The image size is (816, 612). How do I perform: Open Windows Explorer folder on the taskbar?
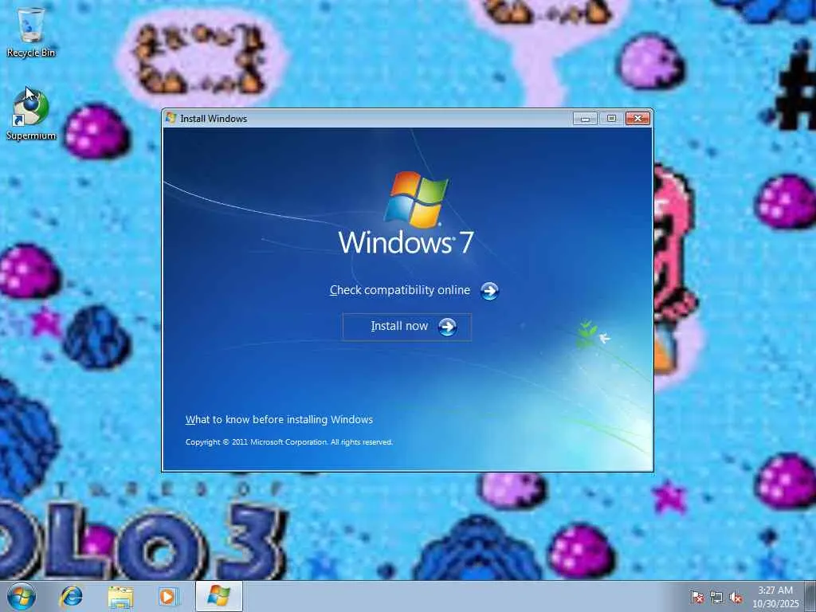[x=120, y=596]
